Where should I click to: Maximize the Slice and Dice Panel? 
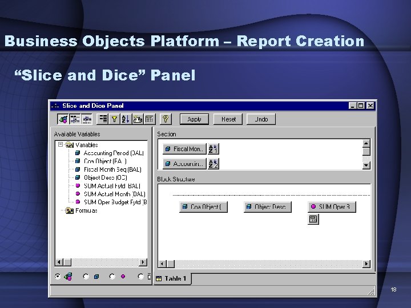click(x=361, y=106)
